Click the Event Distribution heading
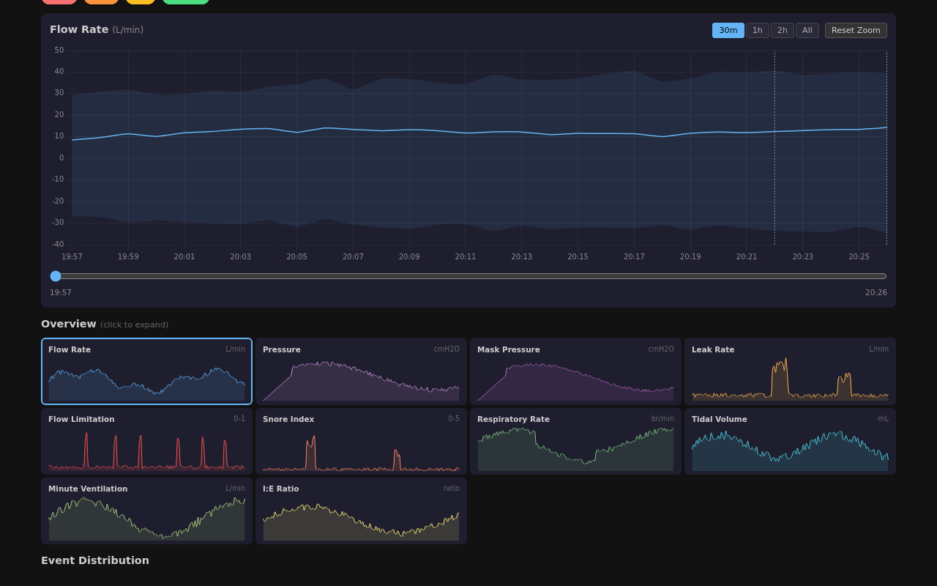 pos(95,560)
